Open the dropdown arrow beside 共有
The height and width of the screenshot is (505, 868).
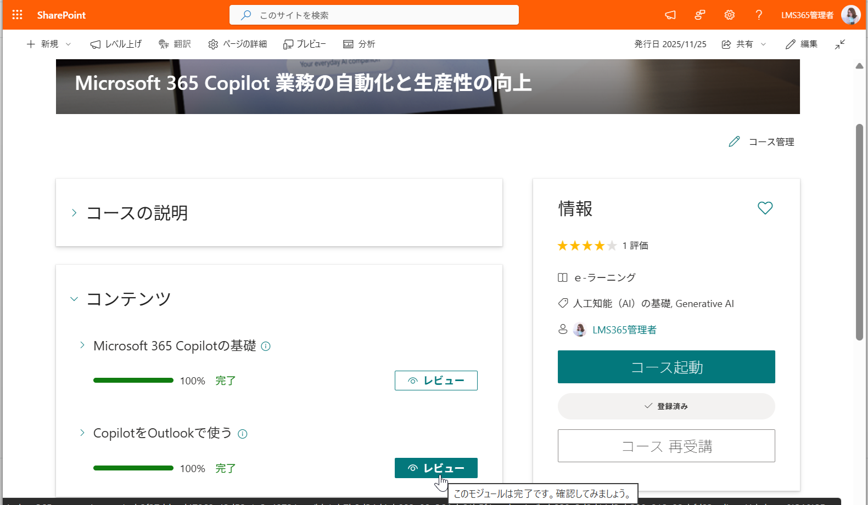click(x=763, y=44)
